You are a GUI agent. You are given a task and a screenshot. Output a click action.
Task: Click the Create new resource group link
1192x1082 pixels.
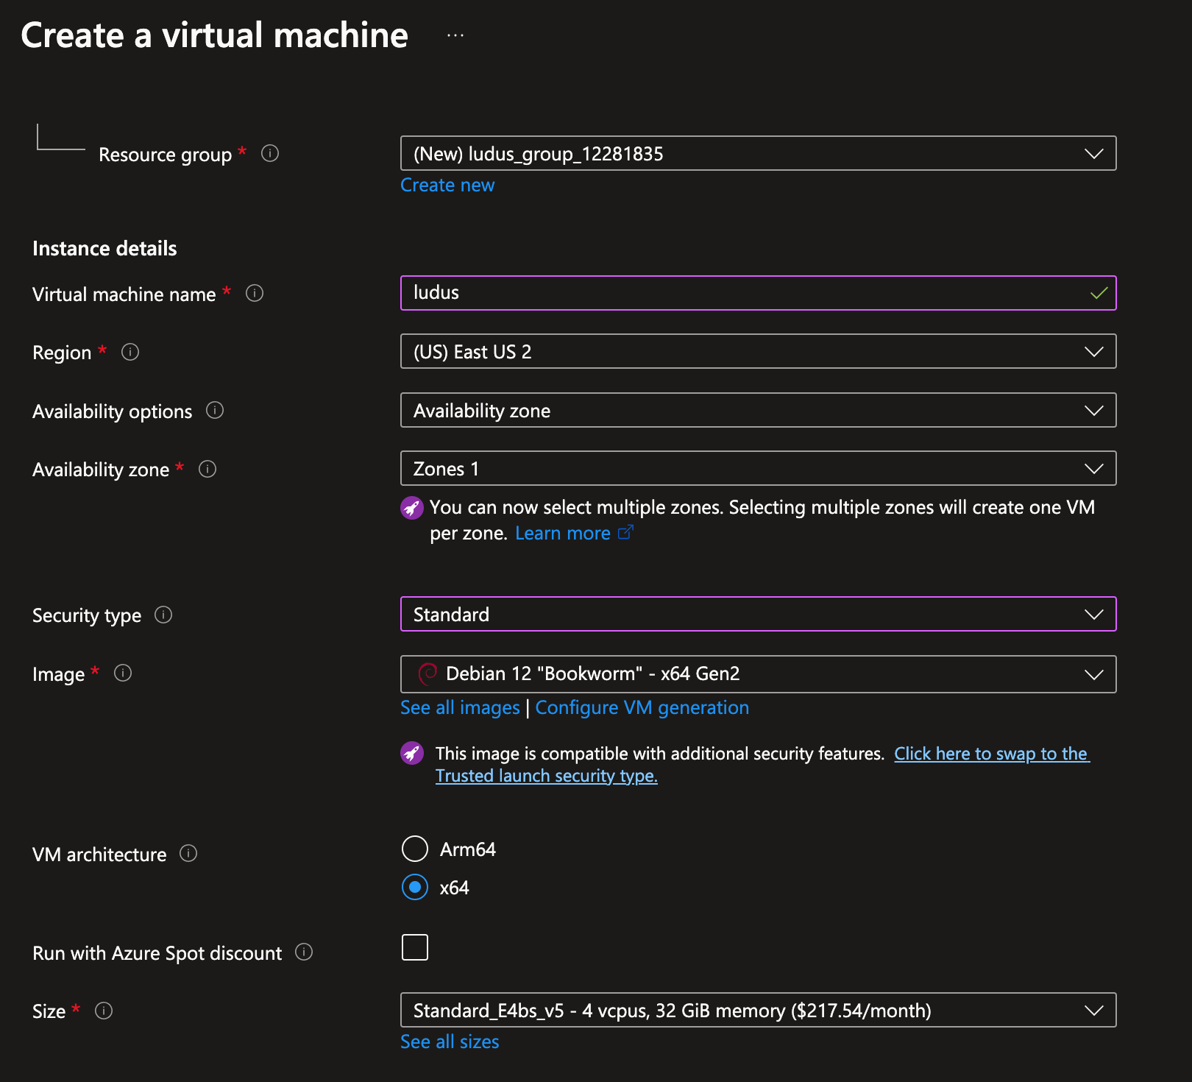coord(447,185)
